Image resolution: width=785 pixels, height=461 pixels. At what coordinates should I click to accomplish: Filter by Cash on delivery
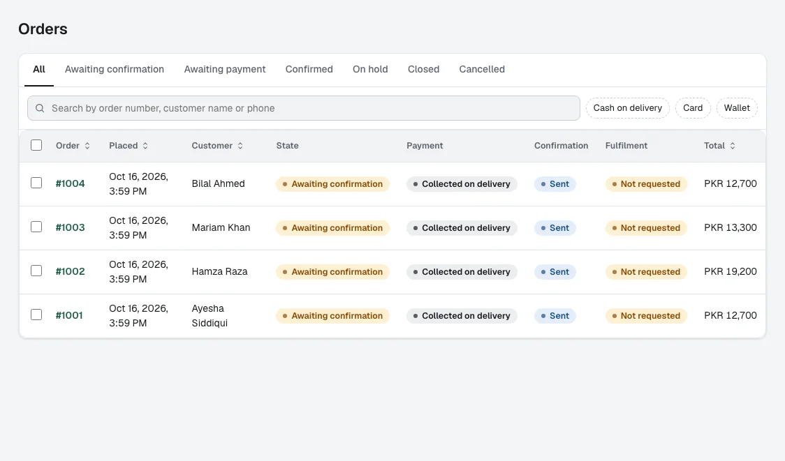point(628,108)
